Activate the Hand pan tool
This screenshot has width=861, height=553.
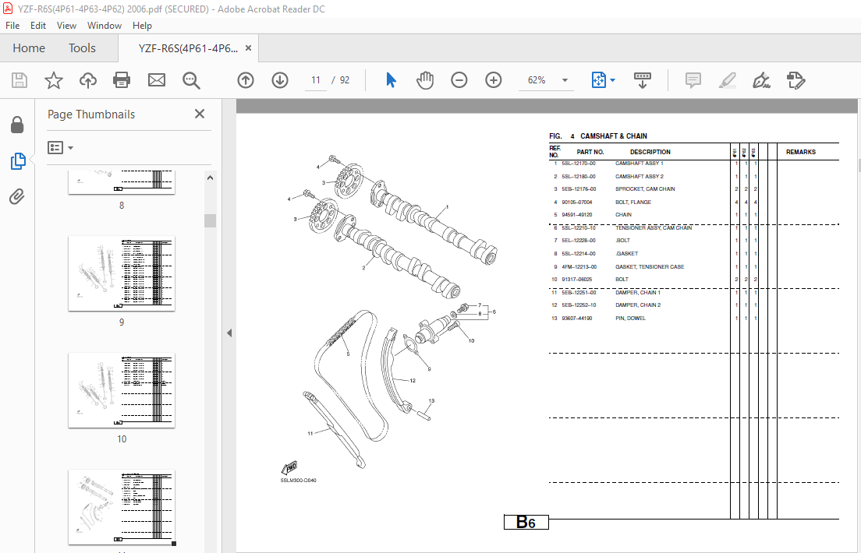[x=425, y=80]
